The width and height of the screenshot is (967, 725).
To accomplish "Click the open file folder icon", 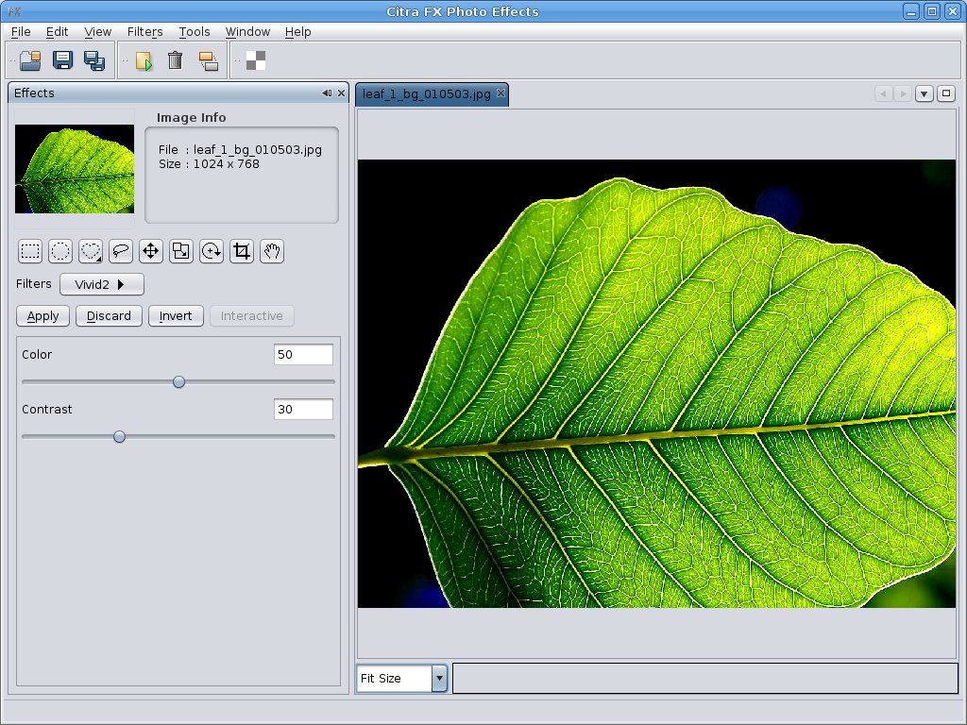I will coord(30,60).
